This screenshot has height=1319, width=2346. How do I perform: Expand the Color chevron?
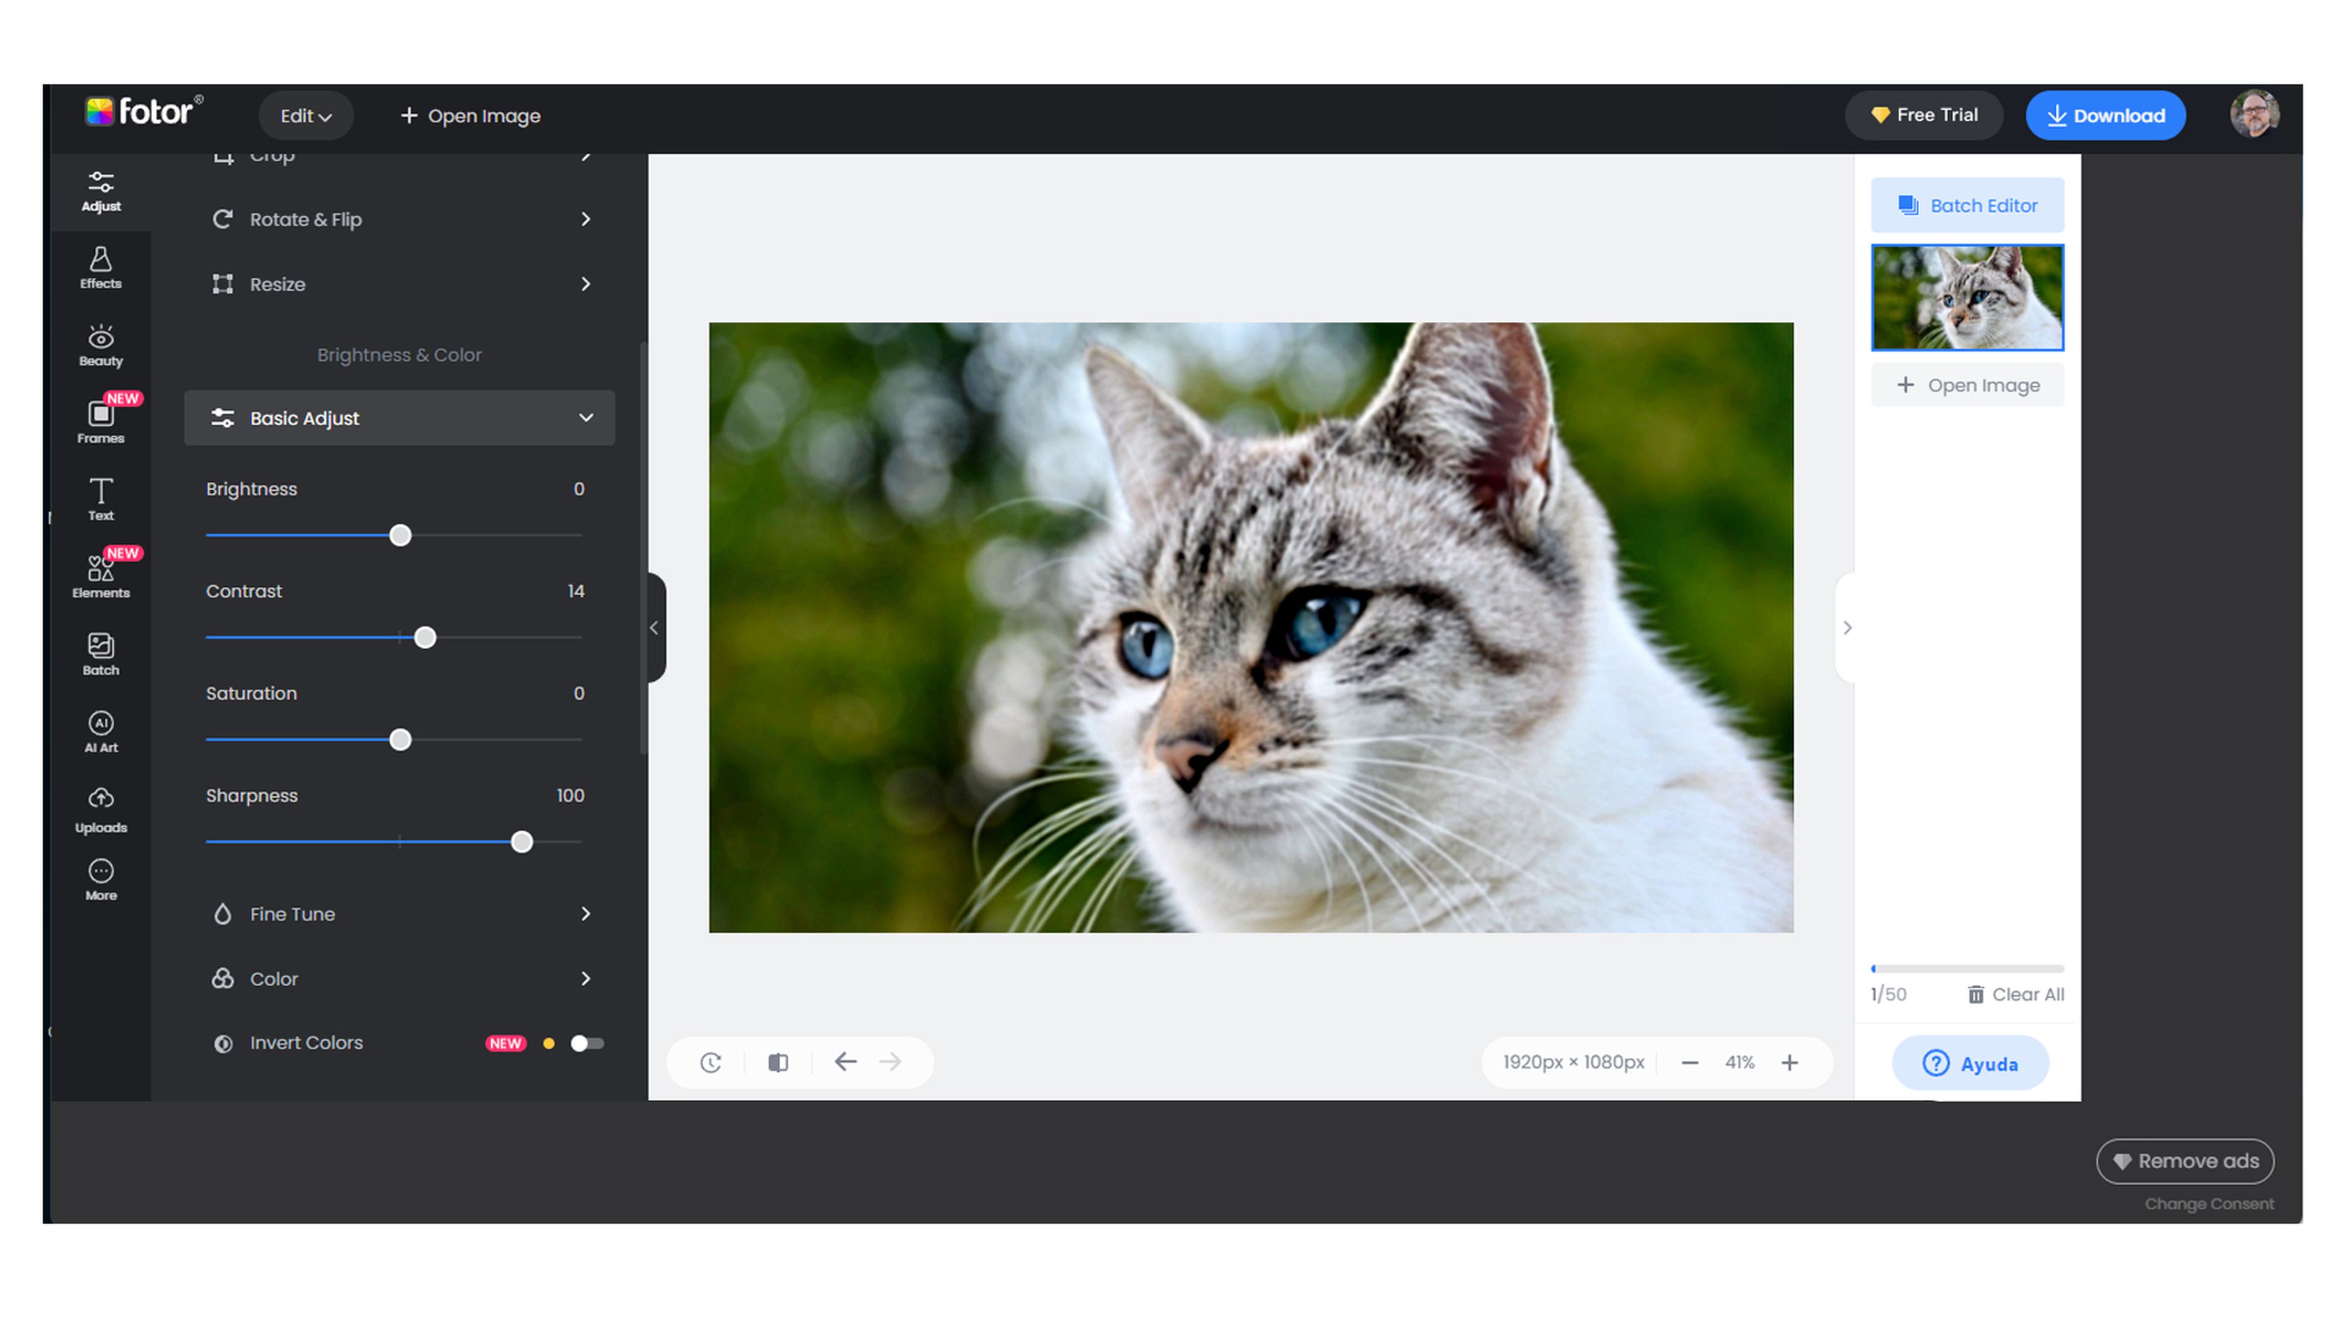pos(586,978)
